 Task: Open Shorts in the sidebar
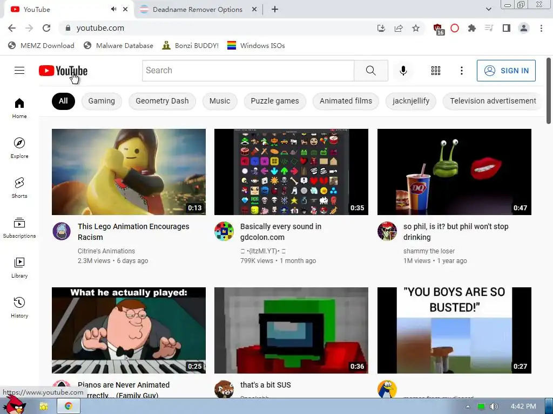pos(19,188)
